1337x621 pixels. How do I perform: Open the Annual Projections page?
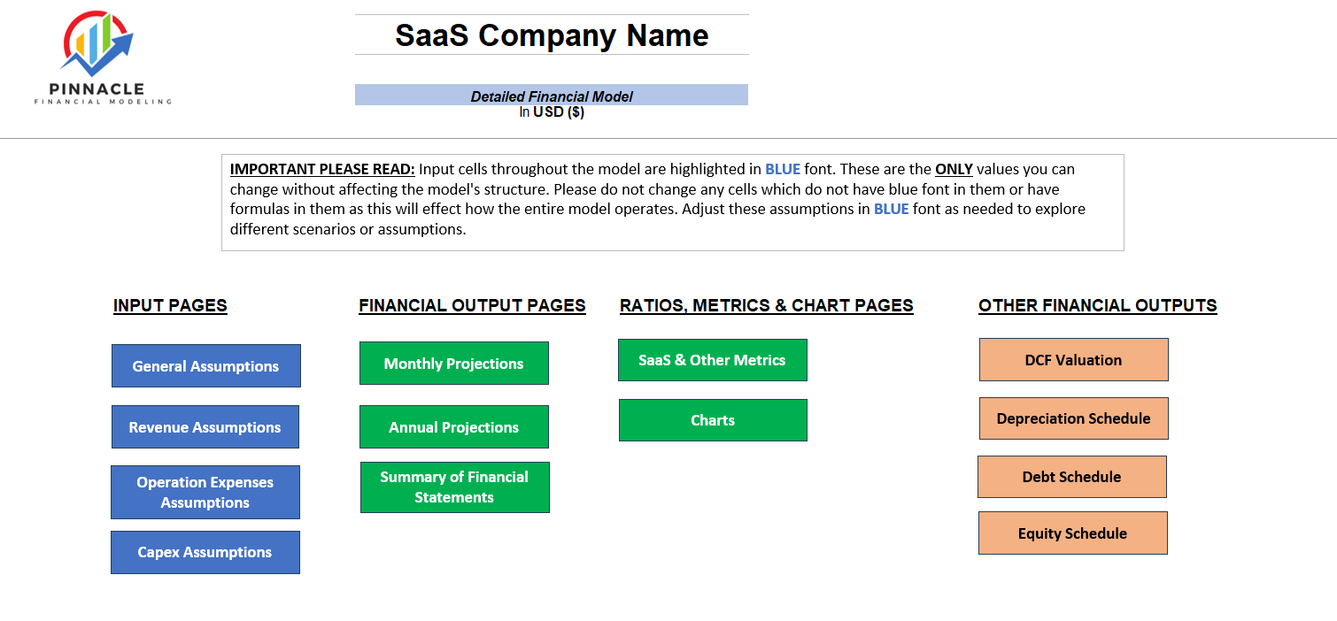pyautogui.click(x=453, y=426)
